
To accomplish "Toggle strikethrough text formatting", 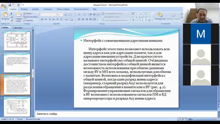I will tap(54, 19).
